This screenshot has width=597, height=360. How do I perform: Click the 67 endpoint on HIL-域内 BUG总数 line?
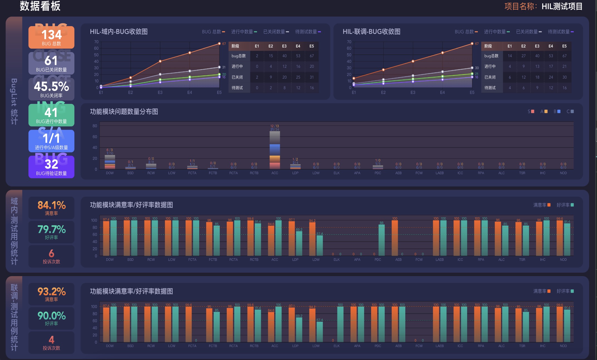click(x=219, y=44)
